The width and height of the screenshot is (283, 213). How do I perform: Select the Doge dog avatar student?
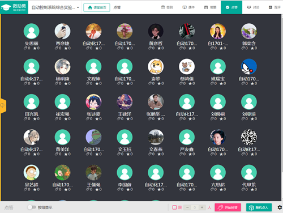tap(156, 66)
